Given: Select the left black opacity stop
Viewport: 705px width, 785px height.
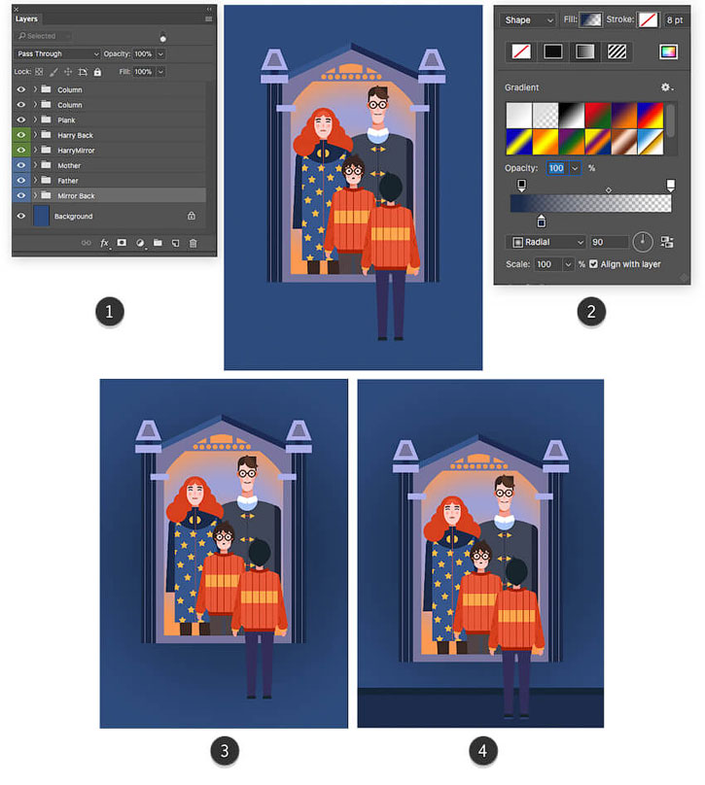Looking at the screenshot, I should [x=521, y=186].
